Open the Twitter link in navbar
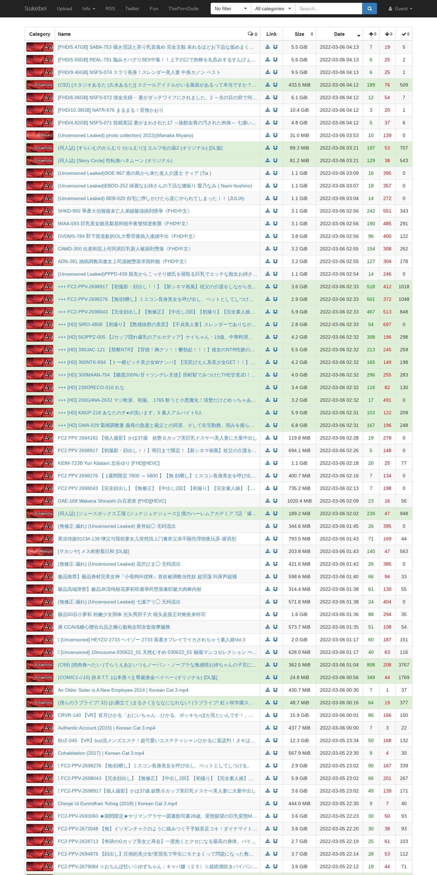 (132, 9)
